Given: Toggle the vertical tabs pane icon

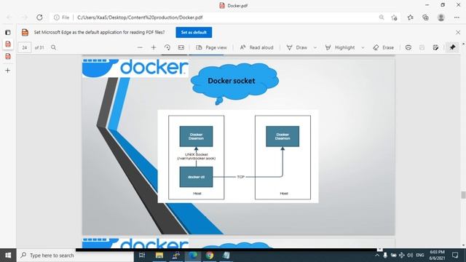Looking at the screenshot, I should click(8, 32).
